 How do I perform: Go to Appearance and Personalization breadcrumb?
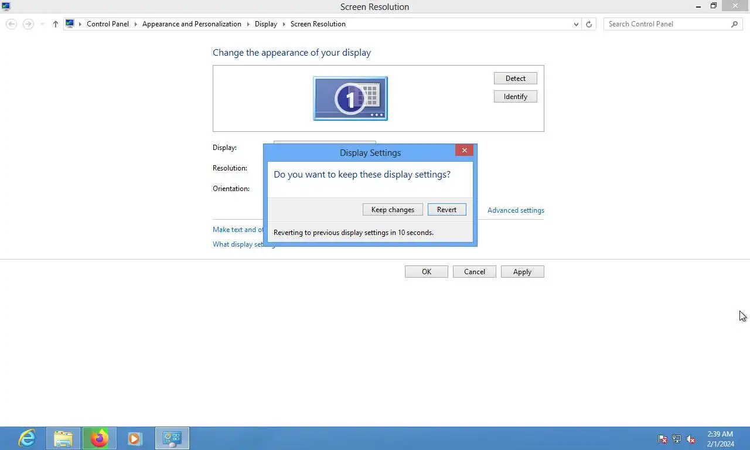click(x=192, y=24)
